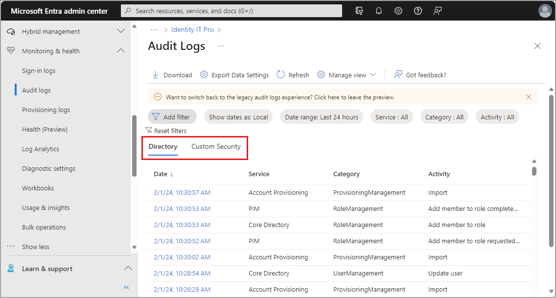The image size is (556, 298).
Task: Open the Service: All filter
Action: click(x=392, y=116)
